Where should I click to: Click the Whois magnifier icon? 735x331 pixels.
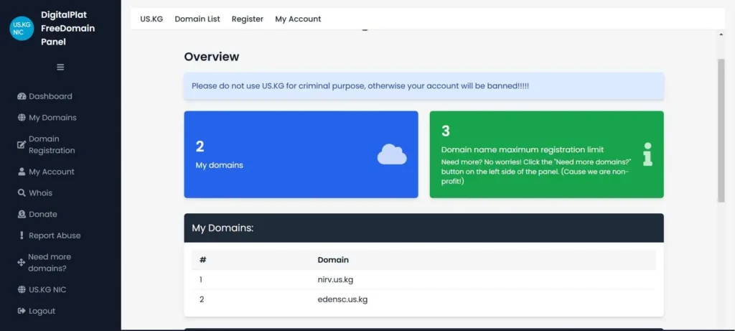pos(22,193)
